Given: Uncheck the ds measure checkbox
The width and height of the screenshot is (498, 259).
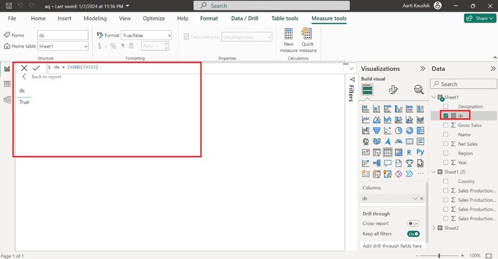Looking at the screenshot, I should tap(445, 116).
